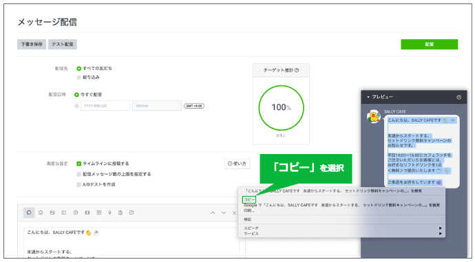Select すべての友だち radio option
Screen dimensions: 475x262
[x=78, y=69]
